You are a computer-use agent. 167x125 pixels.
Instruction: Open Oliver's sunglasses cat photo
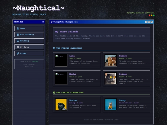coord(111,78)
